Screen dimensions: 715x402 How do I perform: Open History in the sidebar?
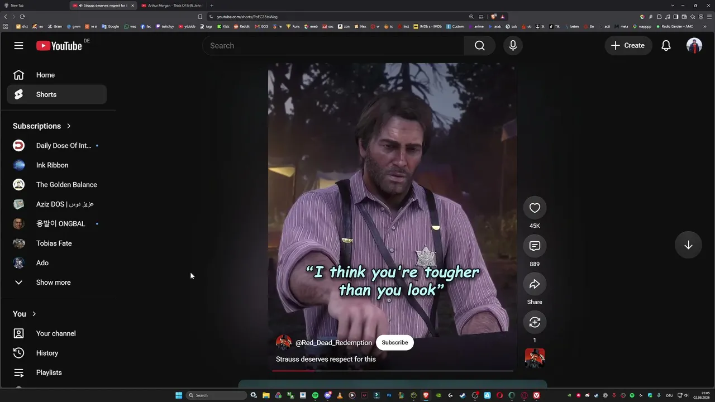coord(56,353)
